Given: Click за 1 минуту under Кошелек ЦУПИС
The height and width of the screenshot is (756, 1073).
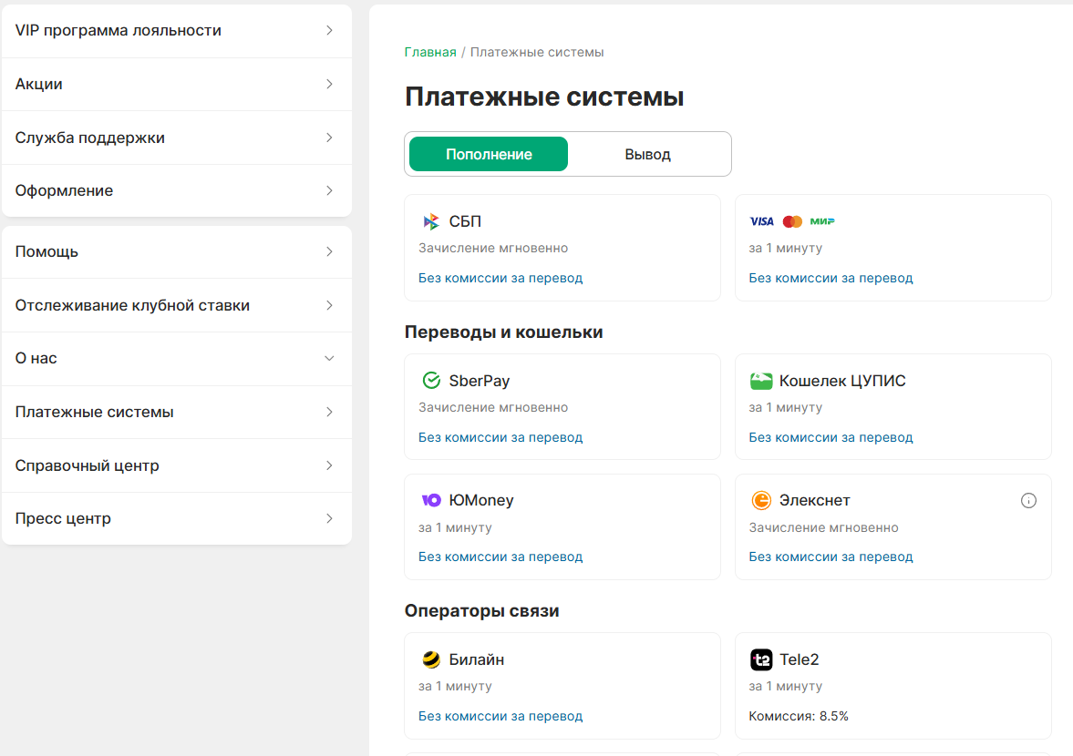Looking at the screenshot, I should click(786, 407).
